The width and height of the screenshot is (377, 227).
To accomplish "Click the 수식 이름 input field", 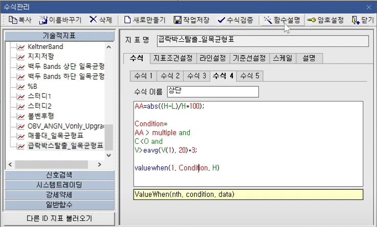I will (212, 92).
